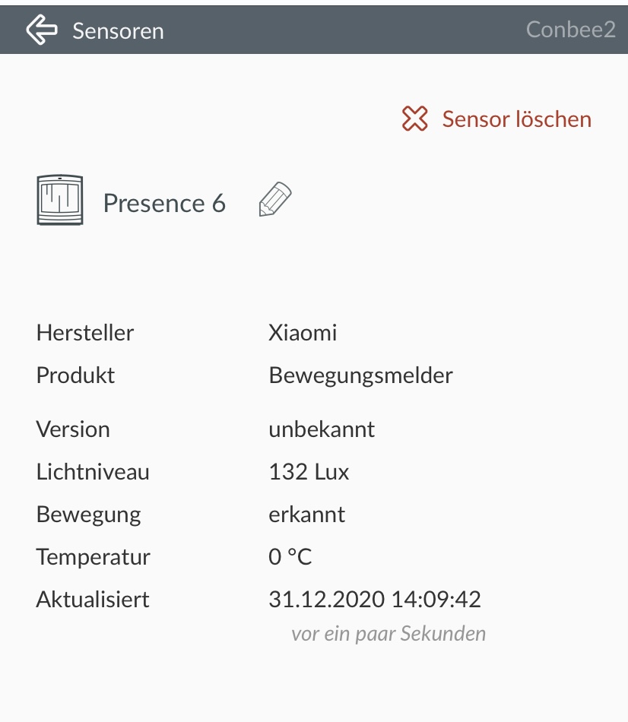Click the red X delete icon

pyautogui.click(x=415, y=119)
